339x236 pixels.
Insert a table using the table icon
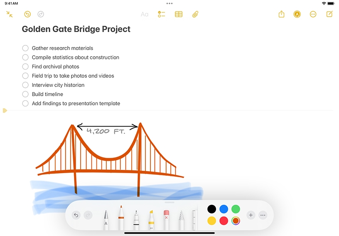click(x=179, y=14)
